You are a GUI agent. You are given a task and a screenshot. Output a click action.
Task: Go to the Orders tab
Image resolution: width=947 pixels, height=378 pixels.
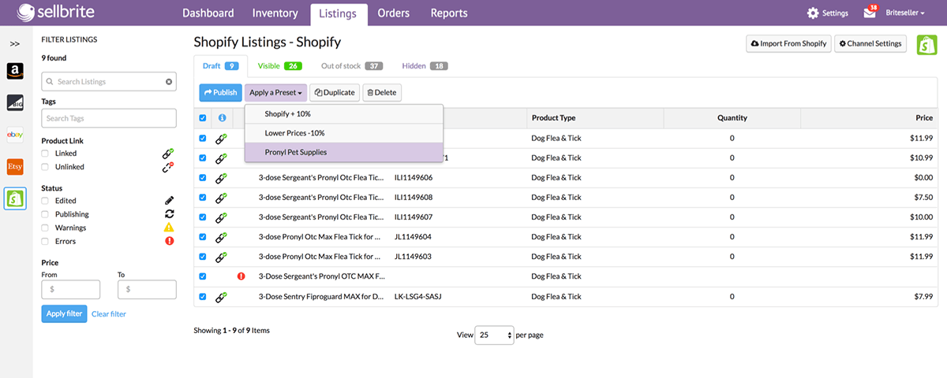pyautogui.click(x=394, y=13)
